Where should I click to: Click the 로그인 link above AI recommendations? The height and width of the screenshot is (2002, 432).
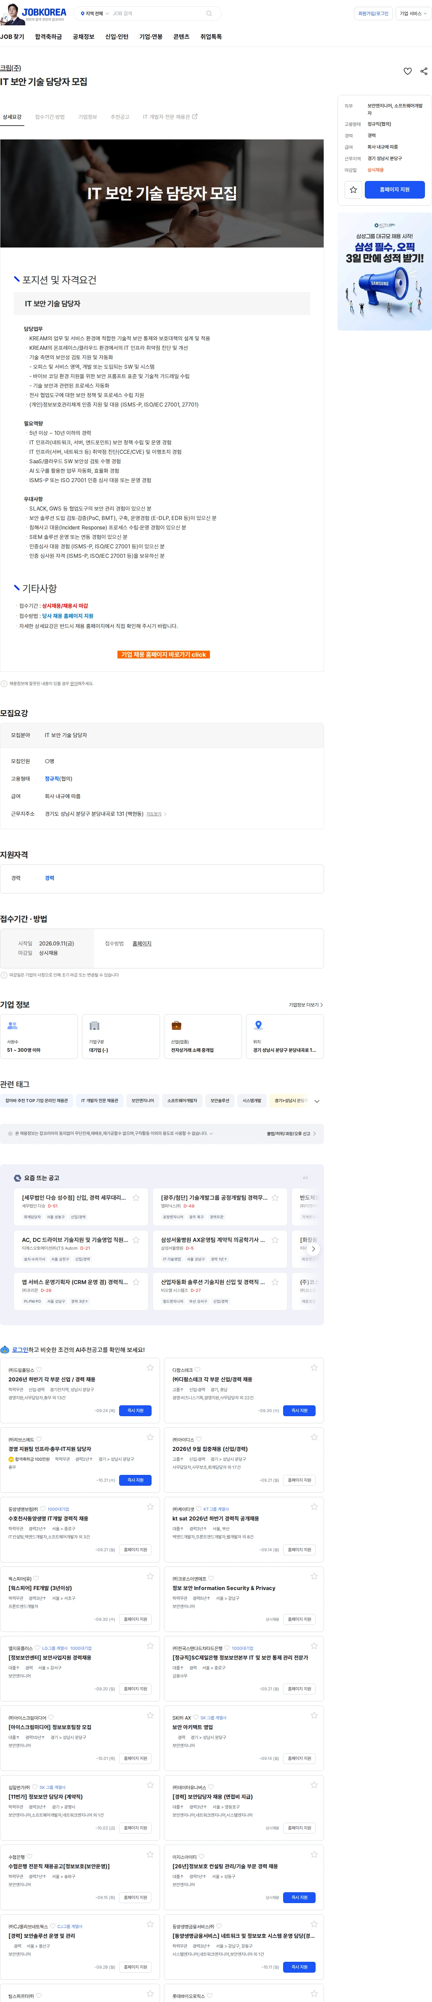pos(20,1349)
